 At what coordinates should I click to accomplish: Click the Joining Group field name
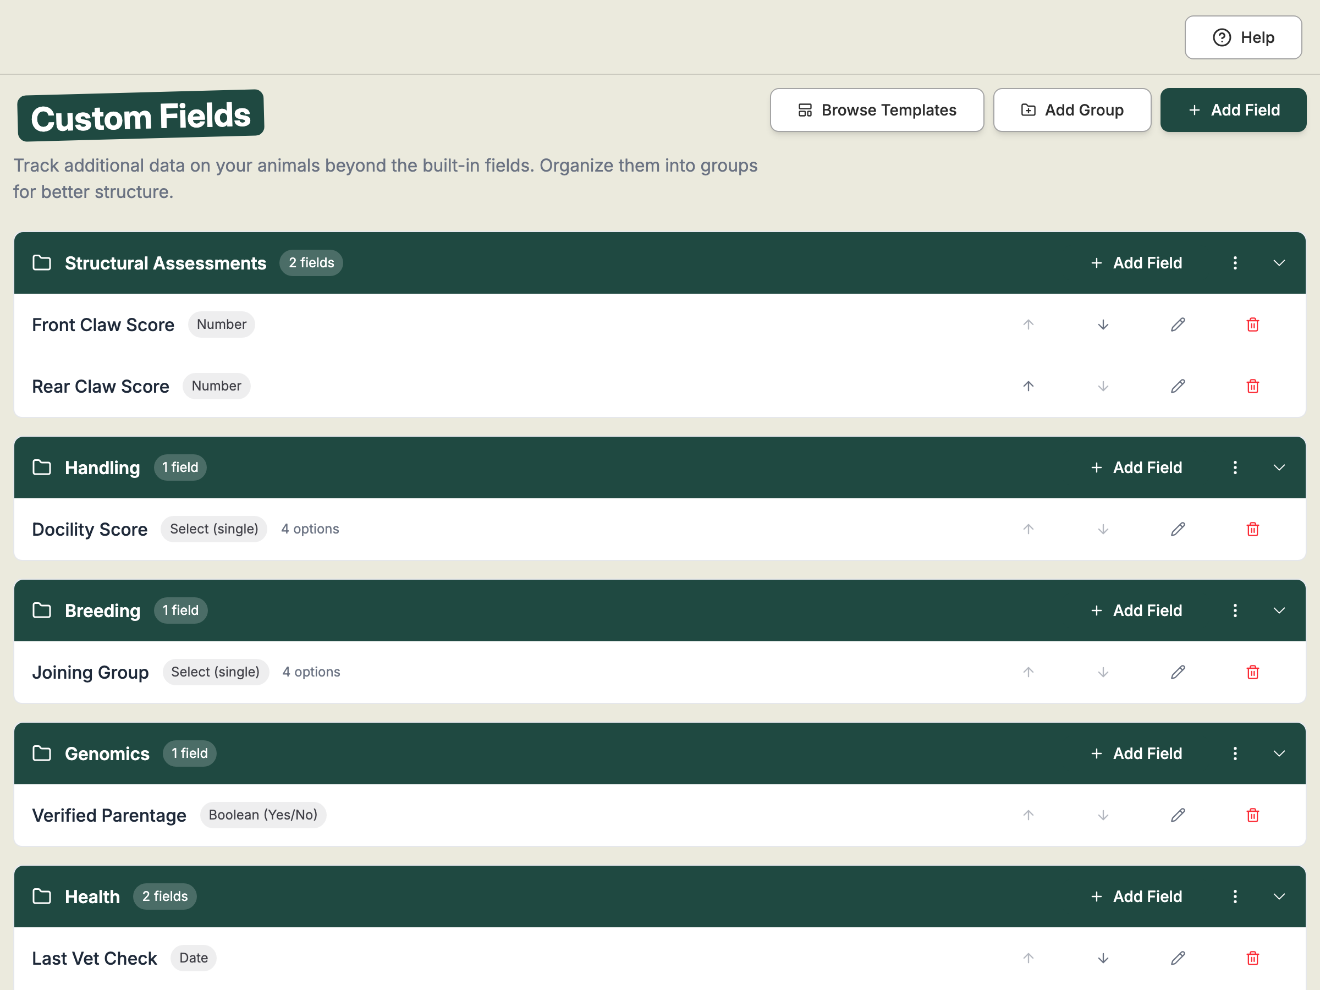coord(90,673)
